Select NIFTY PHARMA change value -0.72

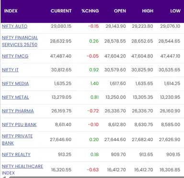pyautogui.click(x=93, y=111)
